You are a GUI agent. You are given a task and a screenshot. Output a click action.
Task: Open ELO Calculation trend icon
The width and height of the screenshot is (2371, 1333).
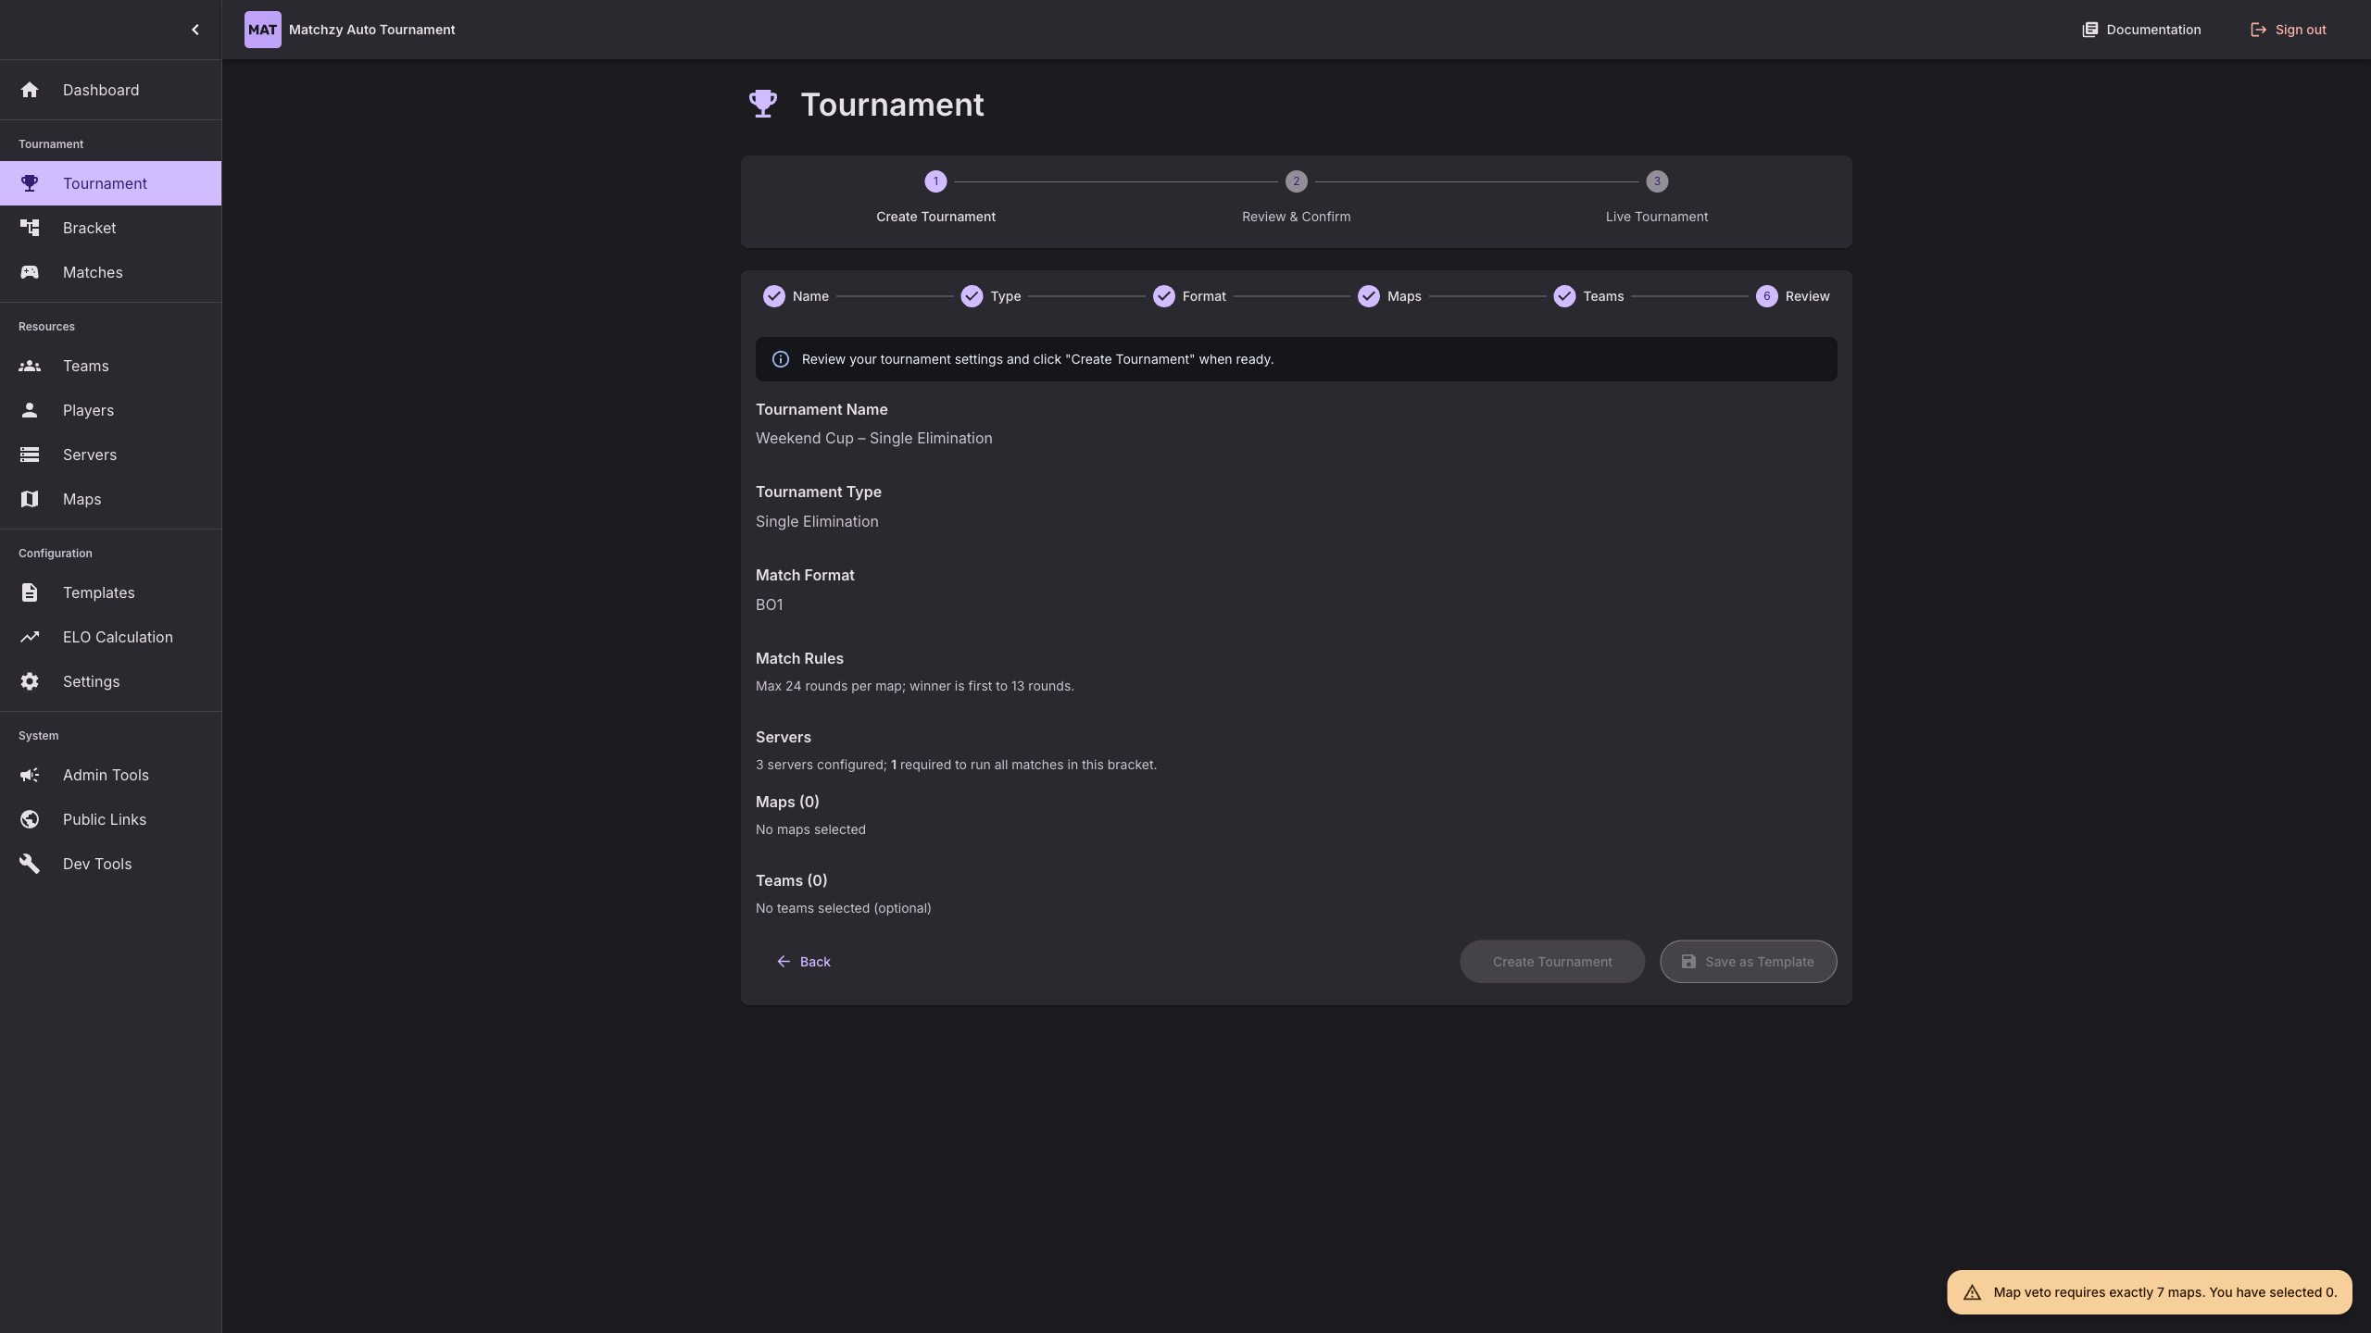(x=30, y=637)
